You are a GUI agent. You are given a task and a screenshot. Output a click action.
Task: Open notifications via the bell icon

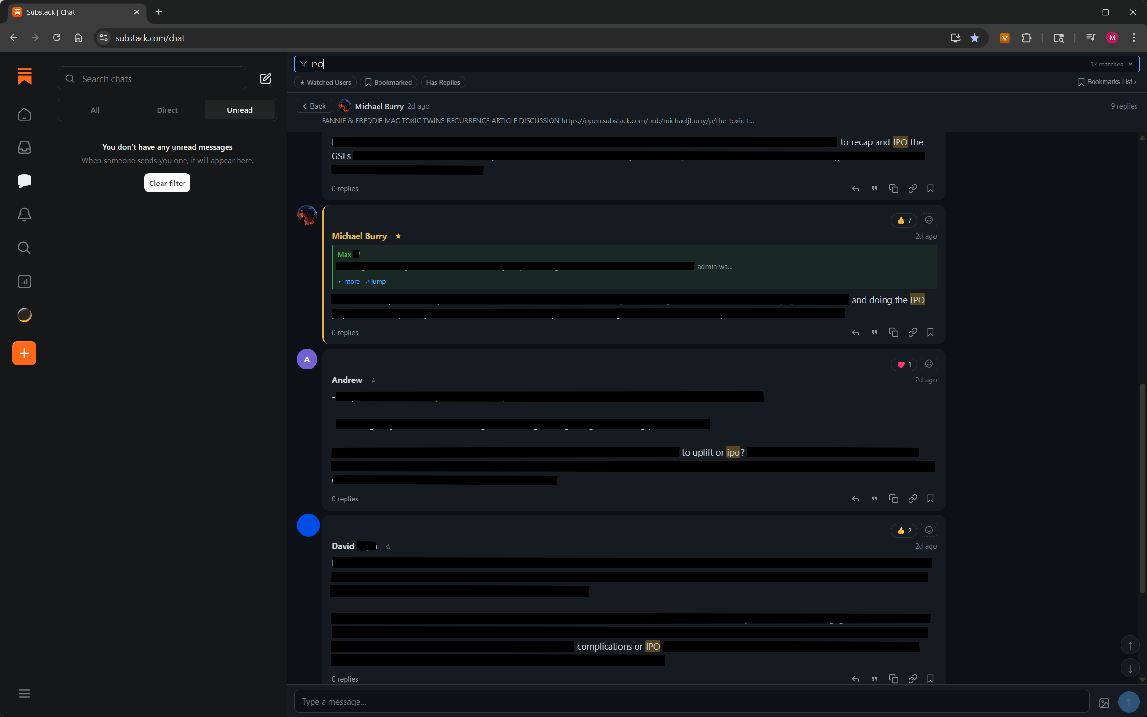tap(24, 215)
